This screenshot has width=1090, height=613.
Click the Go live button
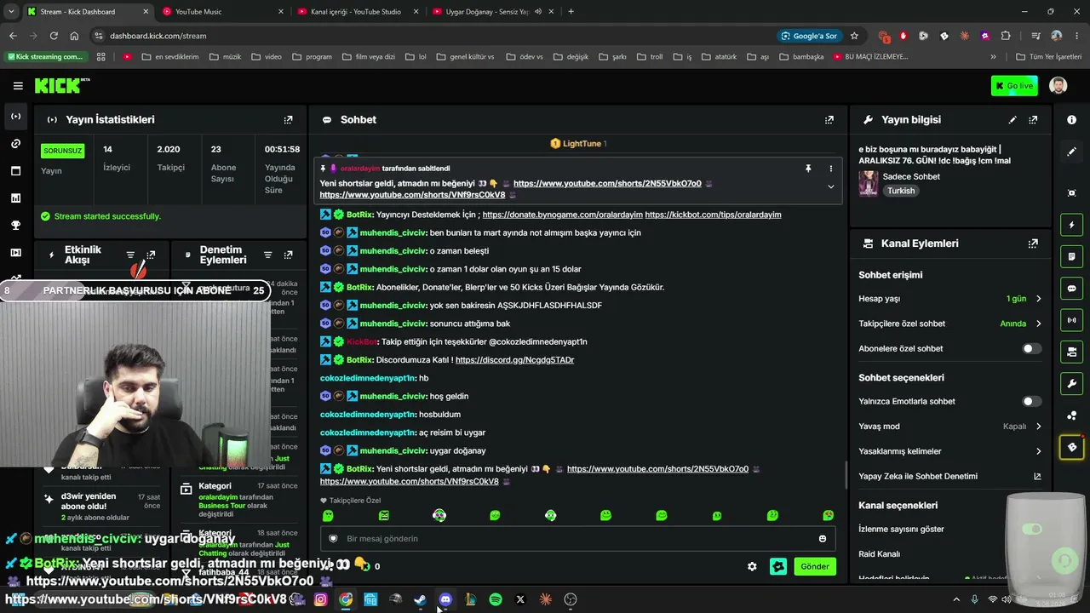(1014, 86)
